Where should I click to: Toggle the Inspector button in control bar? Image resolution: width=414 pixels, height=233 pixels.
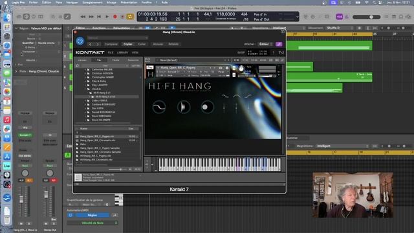pos(26,17)
